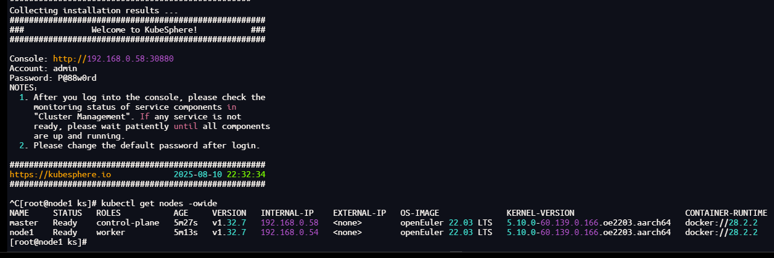Click the https://kubesphere.io link

pyautogui.click(x=60, y=174)
